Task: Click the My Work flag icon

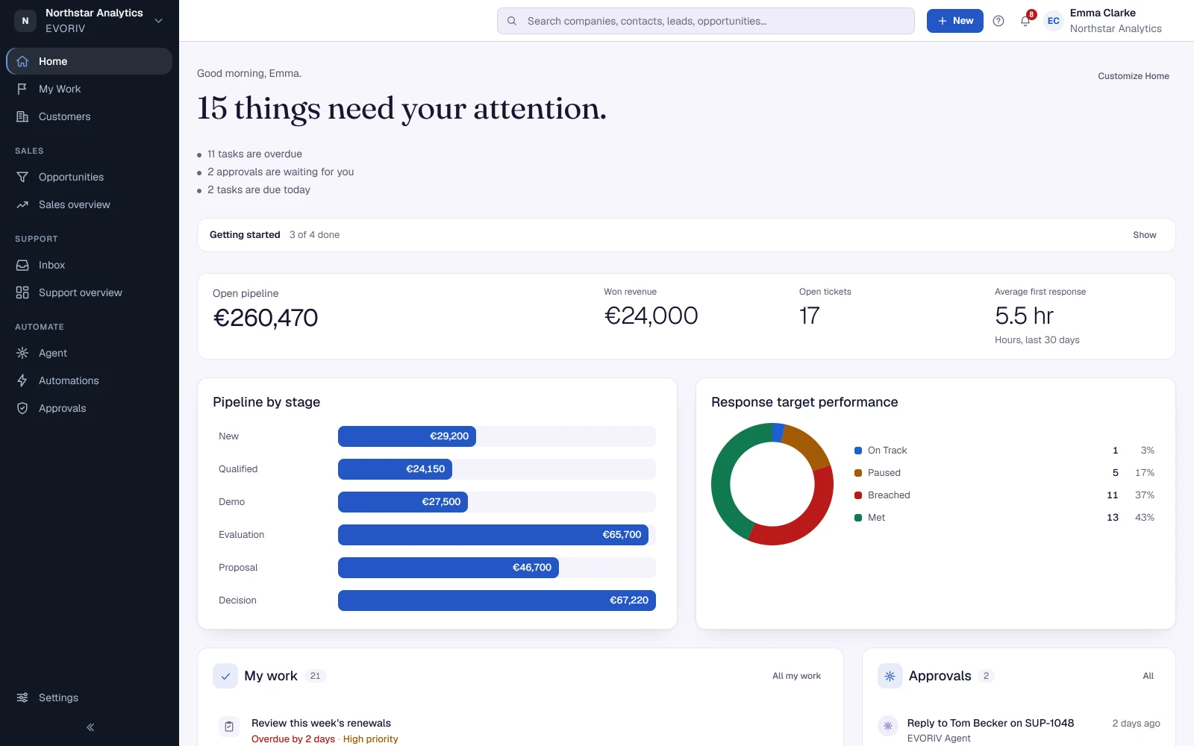Action: tap(22, 89)
